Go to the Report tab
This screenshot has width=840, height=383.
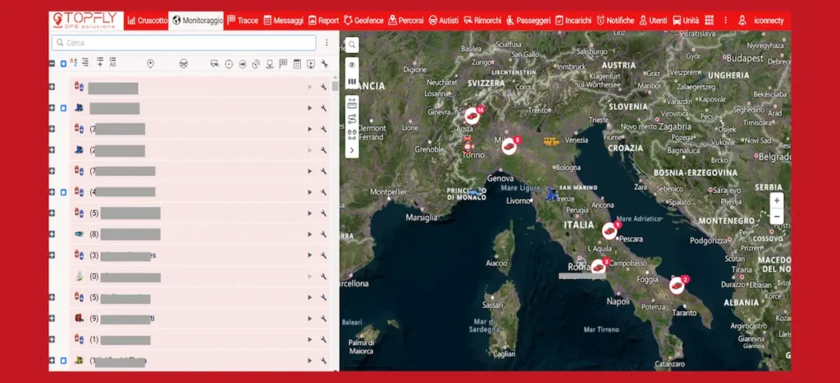(323, 20)
